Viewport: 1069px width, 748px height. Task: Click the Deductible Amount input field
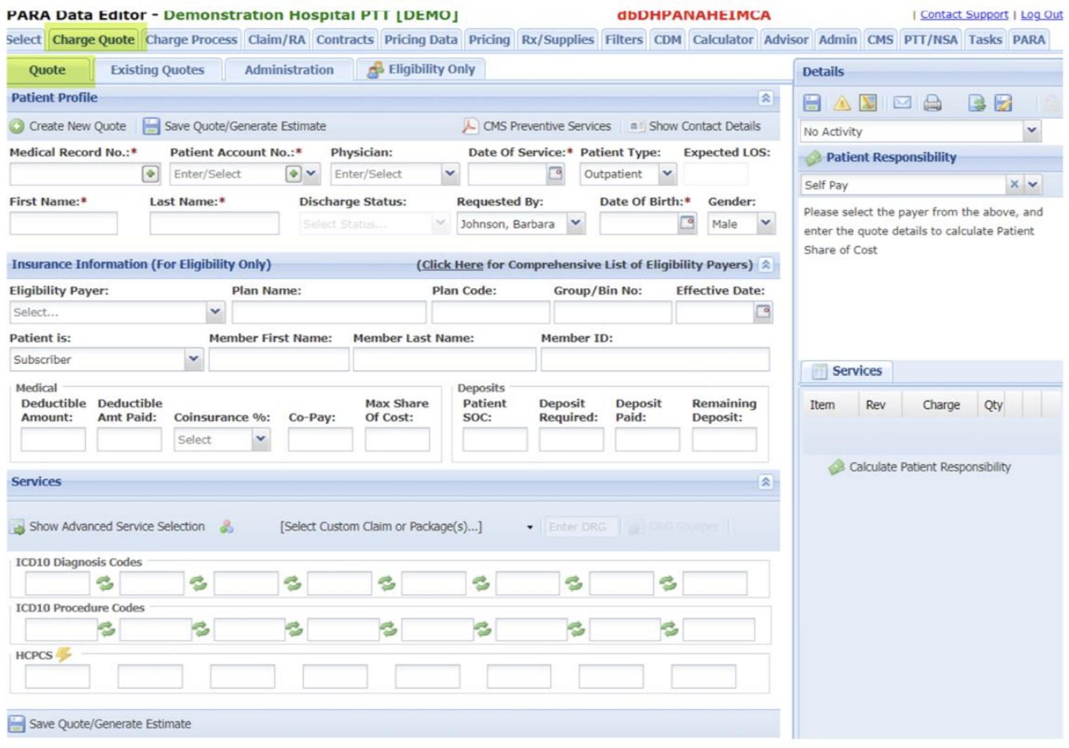tap(53, 440)
